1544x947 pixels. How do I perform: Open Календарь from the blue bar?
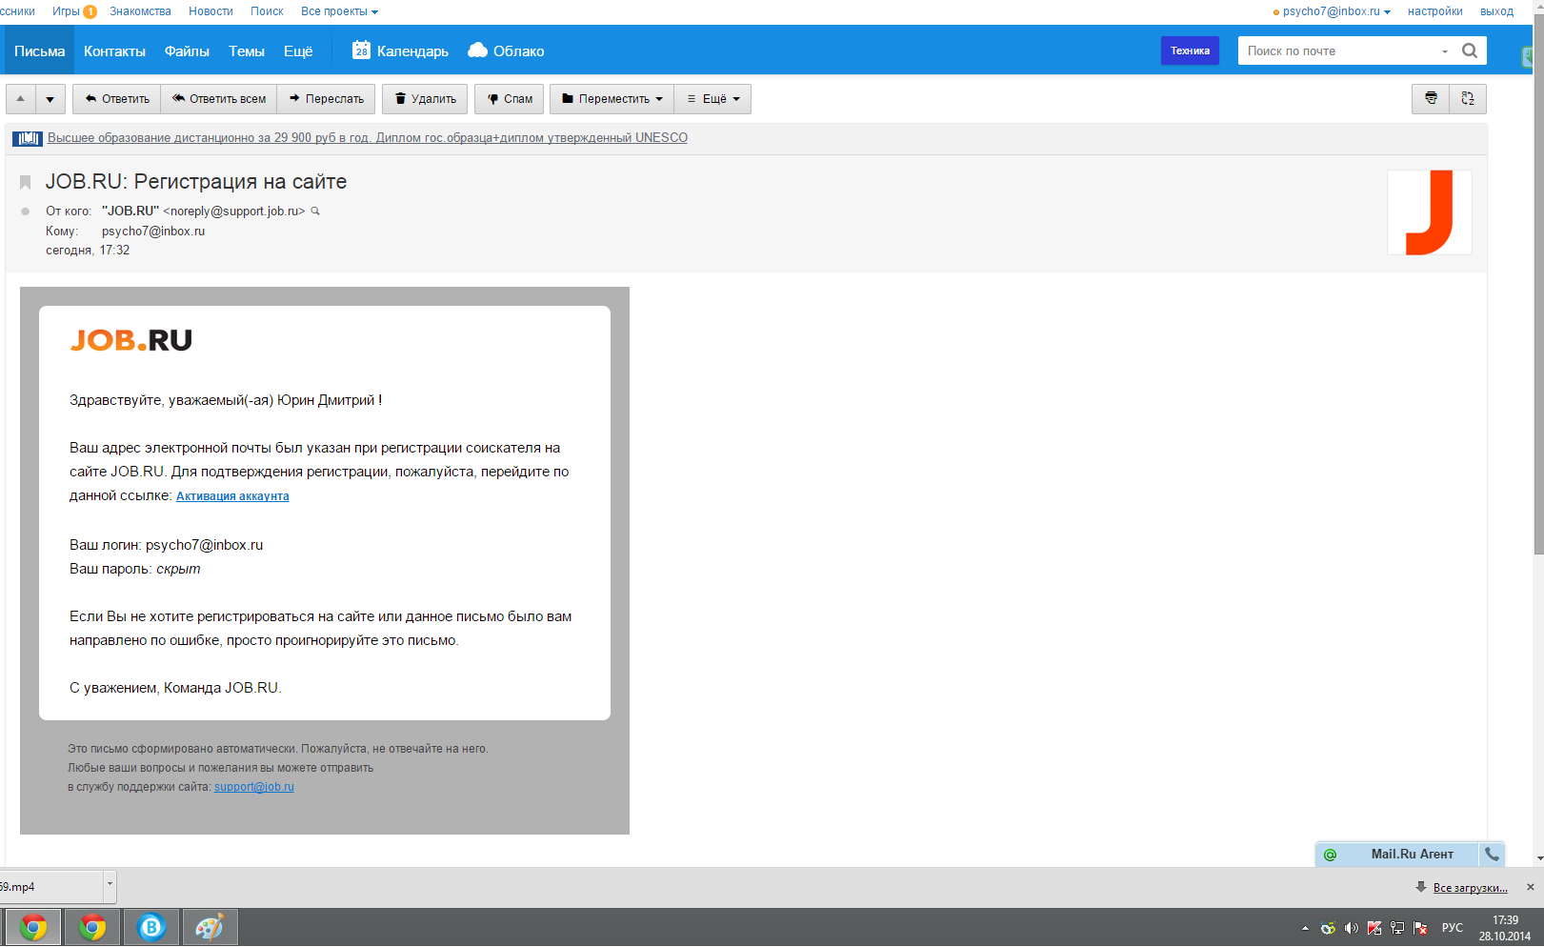coord(400,51)
